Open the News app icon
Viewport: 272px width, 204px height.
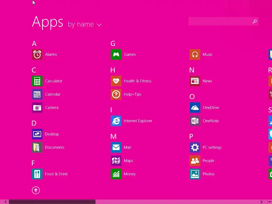tap(195, 81)
